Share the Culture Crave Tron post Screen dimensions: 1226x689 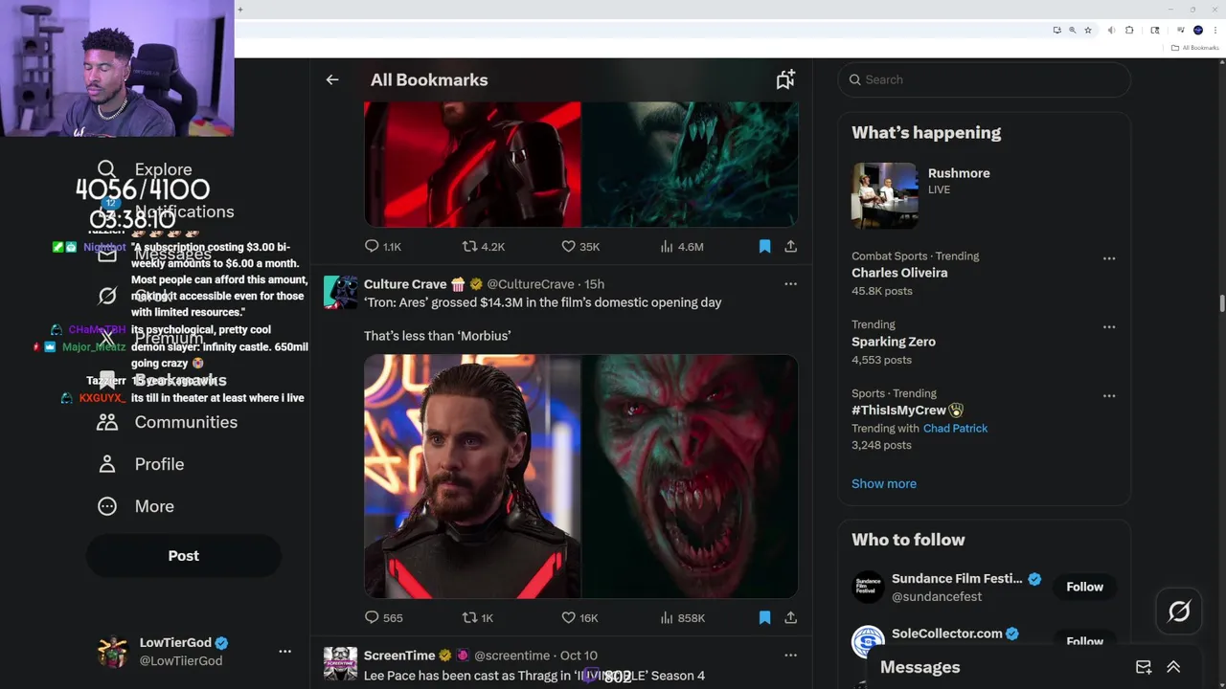click(790, 618)
